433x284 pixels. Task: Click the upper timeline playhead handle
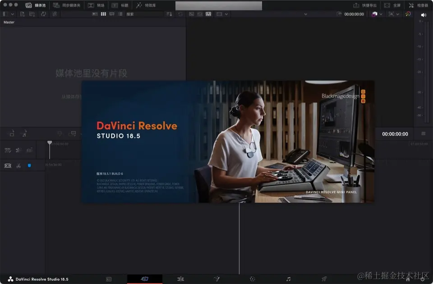50,143
